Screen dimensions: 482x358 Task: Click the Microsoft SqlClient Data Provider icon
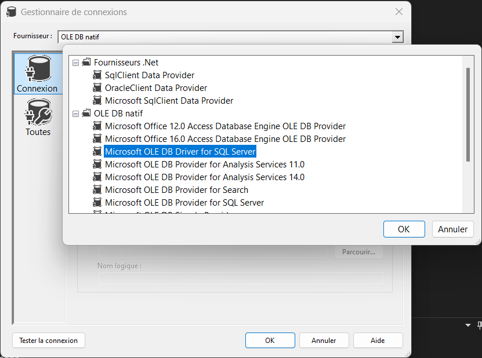pos(97,101)
